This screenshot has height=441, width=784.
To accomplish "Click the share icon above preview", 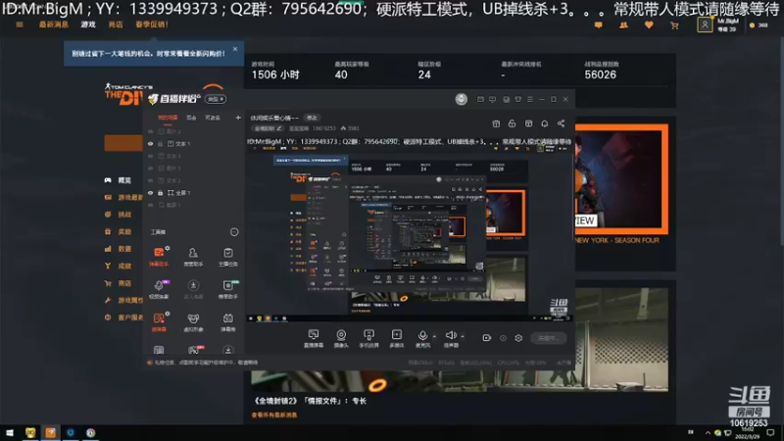I will coord(561,123).
